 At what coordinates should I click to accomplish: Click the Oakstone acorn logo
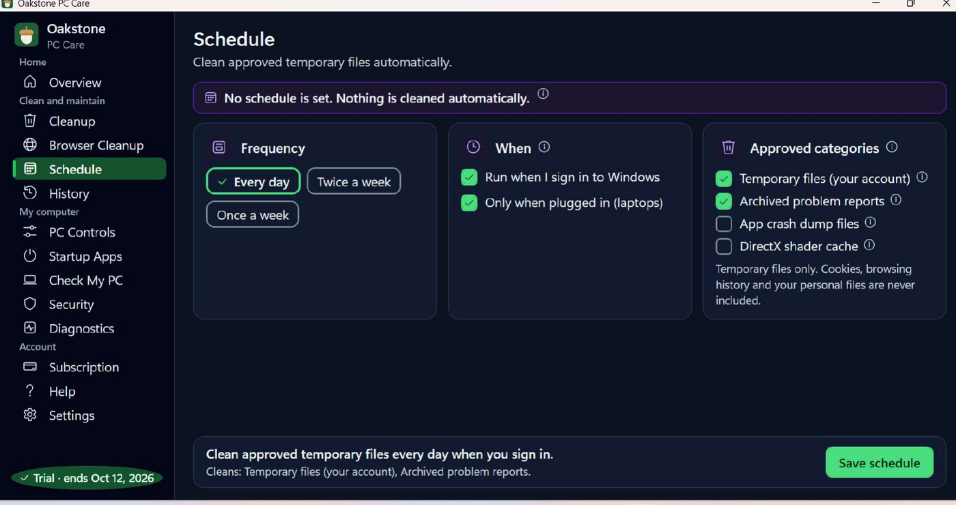click(x=27, y=35)
